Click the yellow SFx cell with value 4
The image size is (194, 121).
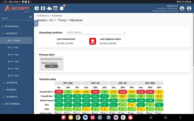(x=132, y=105)
